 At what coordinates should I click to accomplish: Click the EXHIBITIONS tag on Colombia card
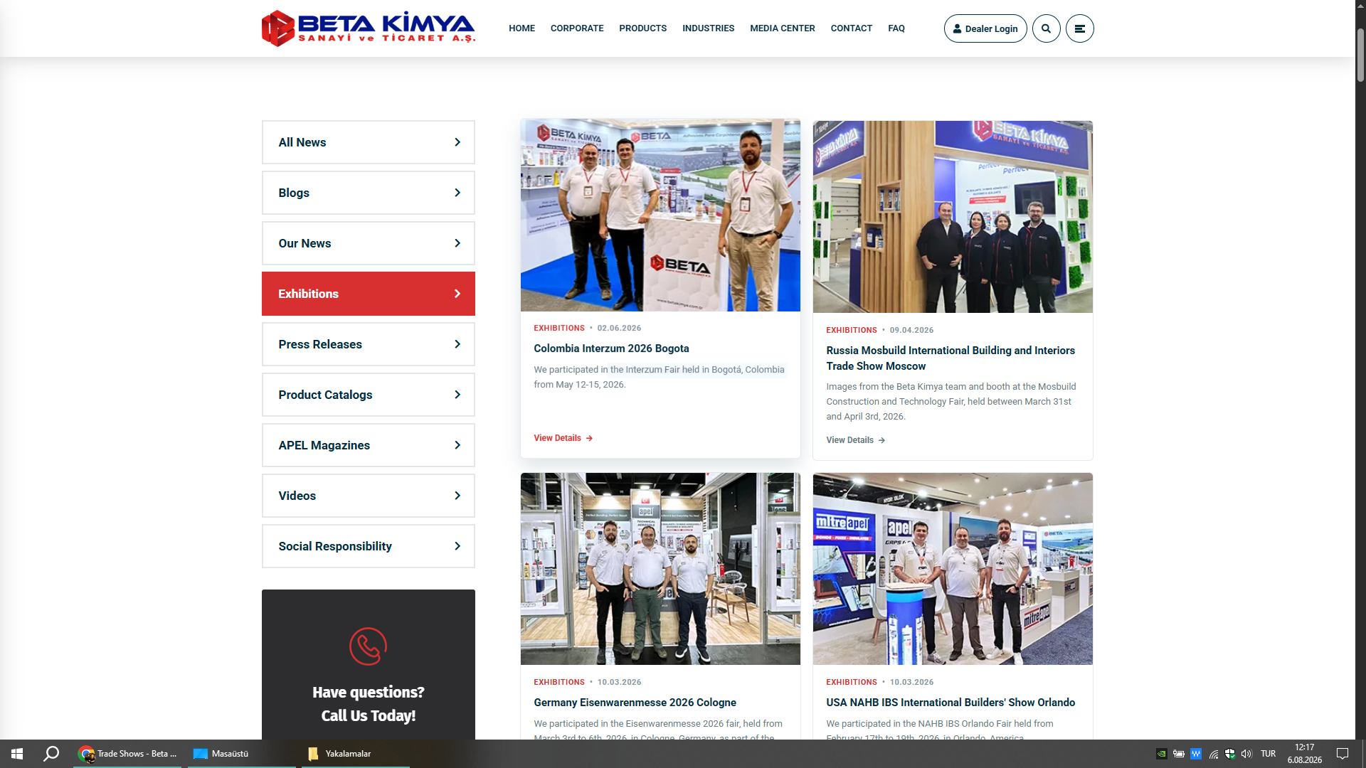click(x=558, y=328)
